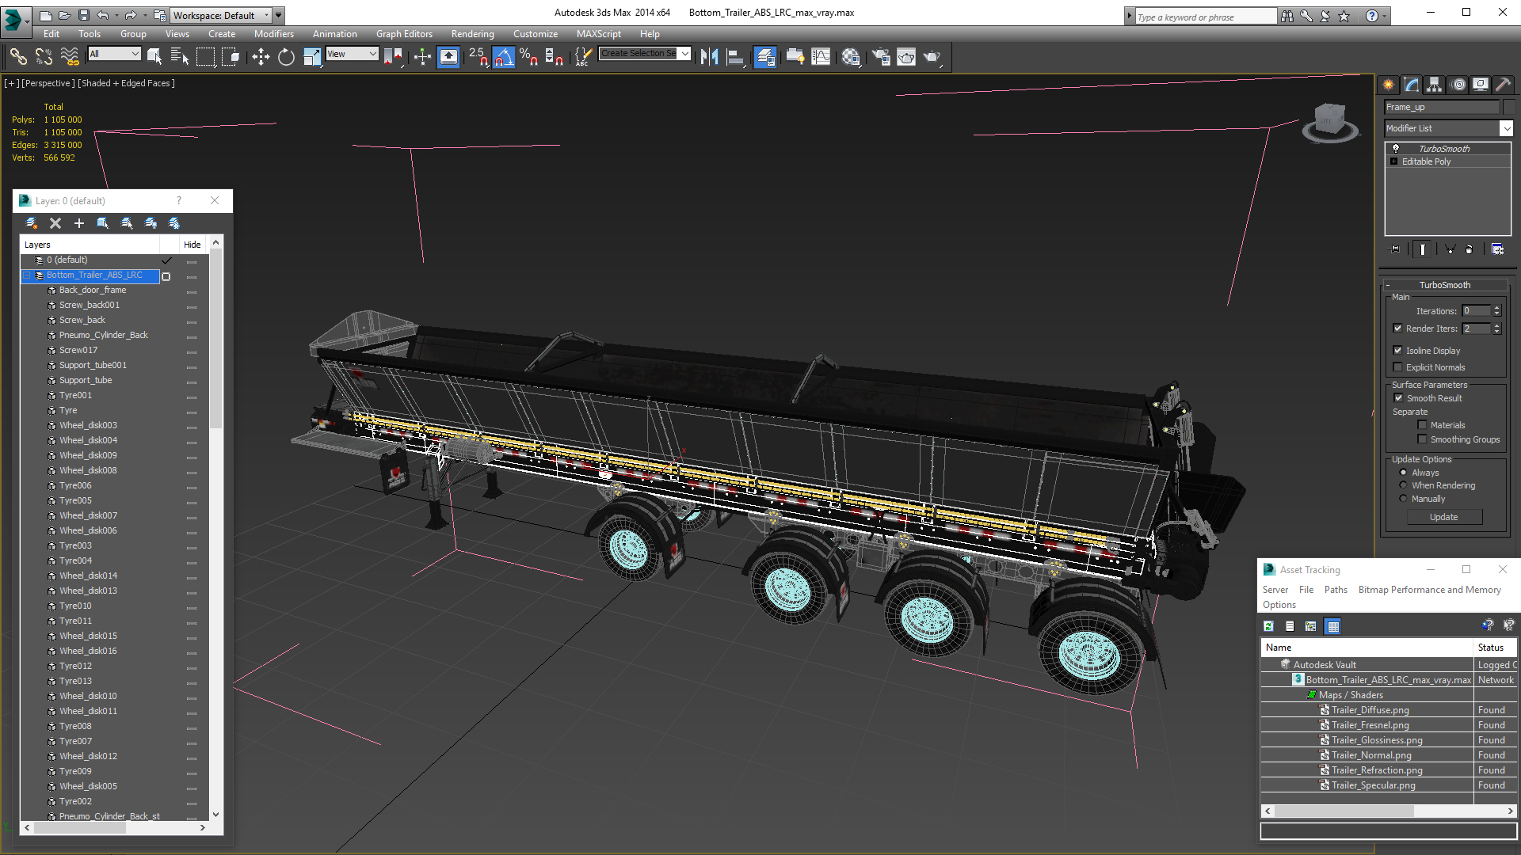This screenshot has width=1521, height=855.
Task: Select the Link tool in main toolbar
Action: point(18,56)
